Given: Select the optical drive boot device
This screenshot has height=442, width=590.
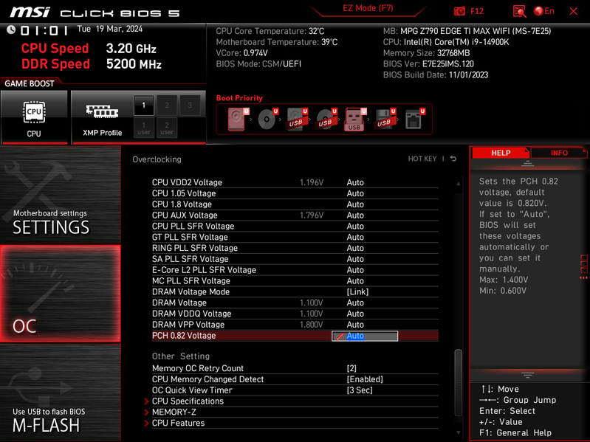Looking at the screenshot, I should (x=267, y=119).
